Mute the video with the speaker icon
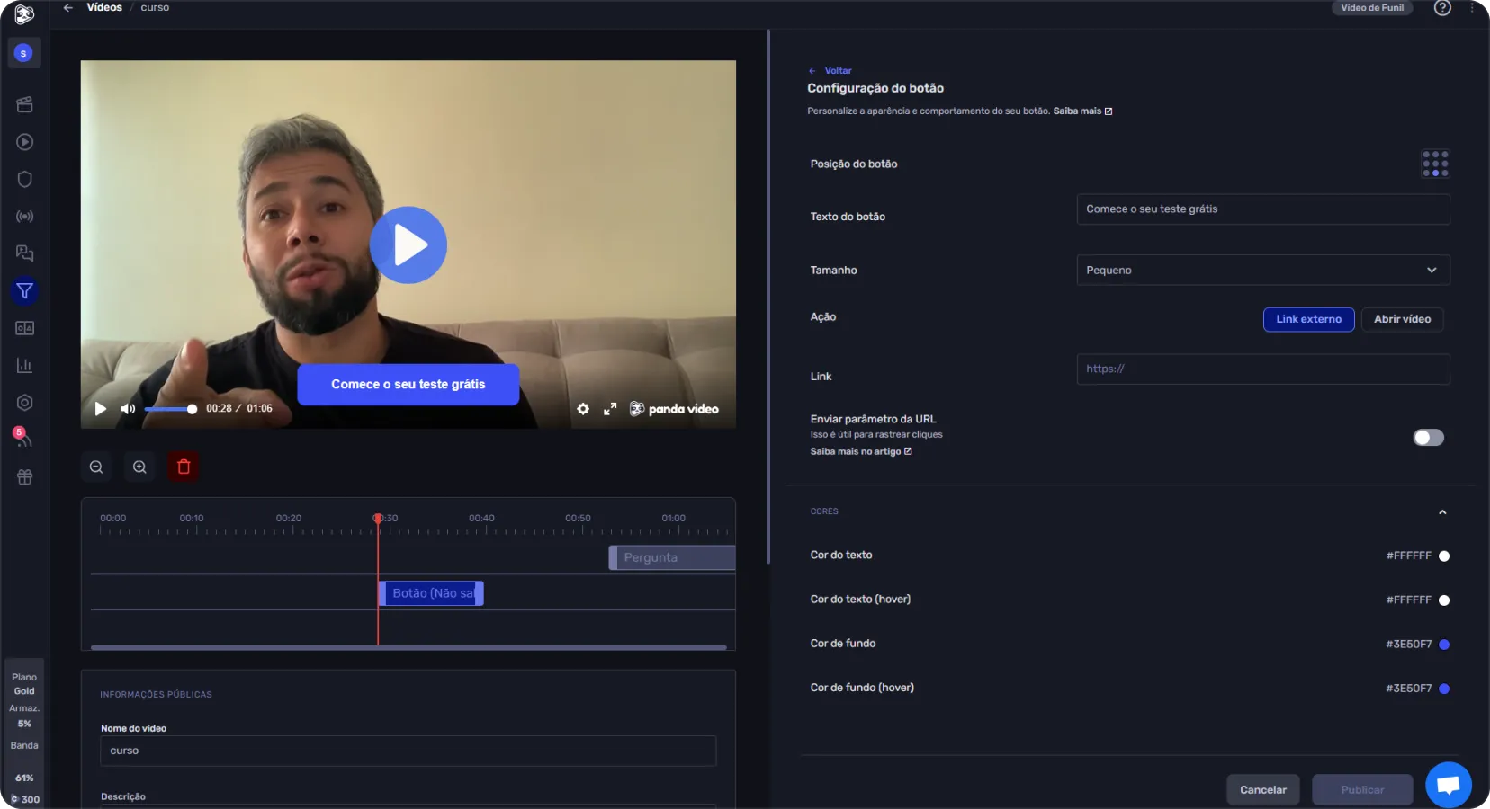The image size is (1490, 809). coord(128,409)
